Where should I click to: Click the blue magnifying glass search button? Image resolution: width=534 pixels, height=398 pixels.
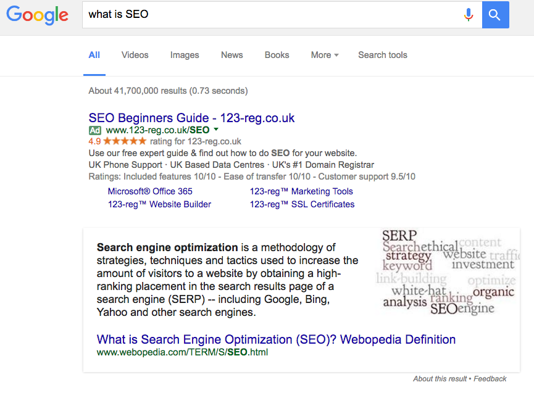[495, 15]
